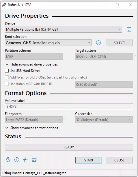Click the Device label
138x177 pixels.
tap(10, 23)
